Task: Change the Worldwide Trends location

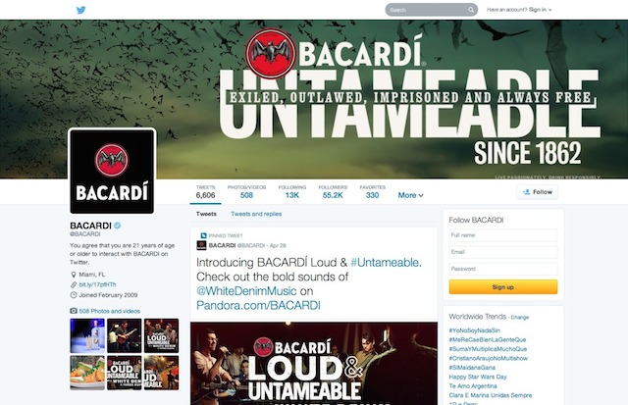Action: click(520, 318)
